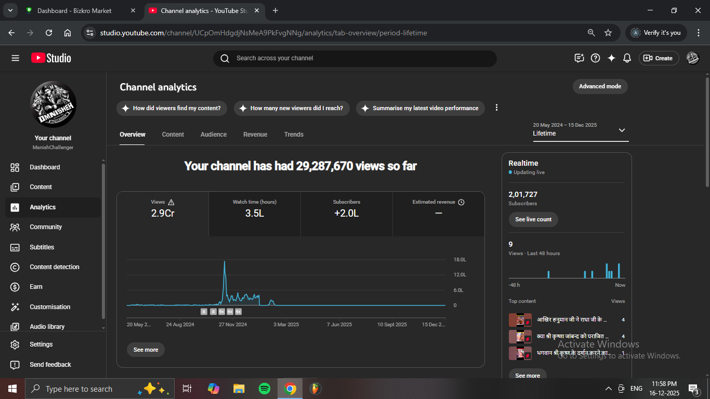
Task: Open Spotify from the Windows taskbar
Action: tap(264, 389)
